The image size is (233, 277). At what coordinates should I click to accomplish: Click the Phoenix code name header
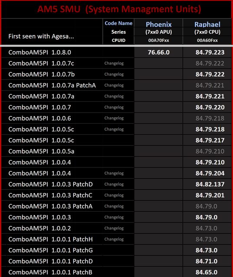click(x=159, y=24)
